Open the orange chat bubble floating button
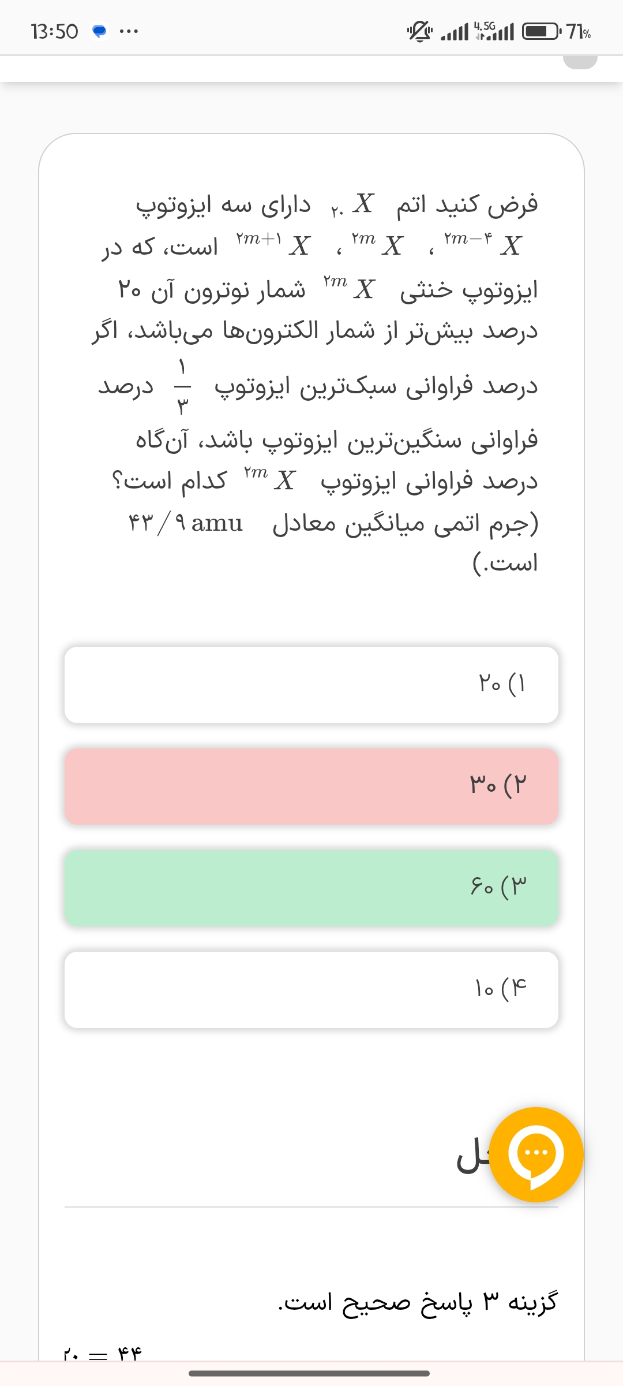 (x=536, y=1154)
